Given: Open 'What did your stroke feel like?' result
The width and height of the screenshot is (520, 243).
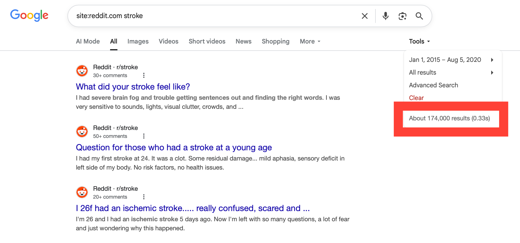Looking at the screenshot, I should point(133,86).
